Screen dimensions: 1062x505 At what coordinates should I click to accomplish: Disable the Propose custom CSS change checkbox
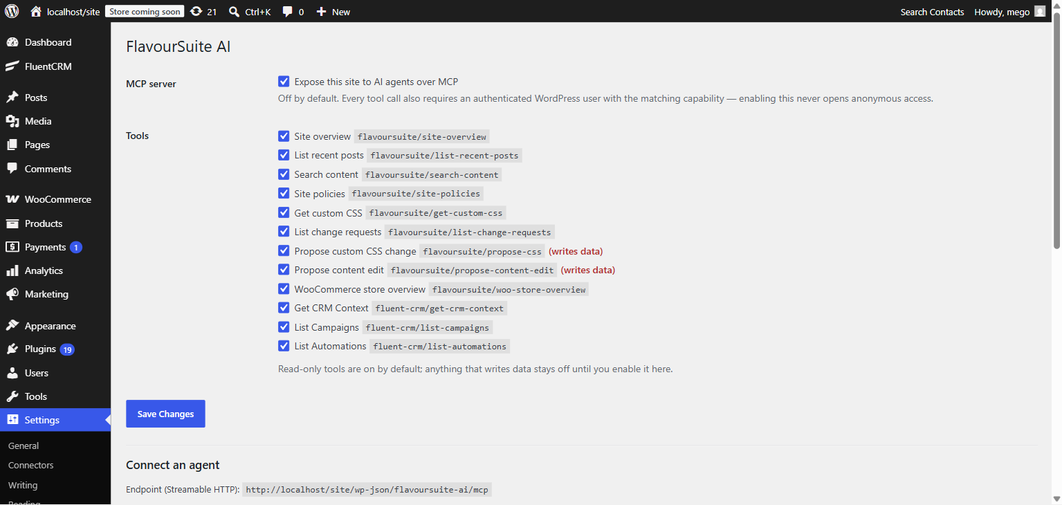point(284,251)
